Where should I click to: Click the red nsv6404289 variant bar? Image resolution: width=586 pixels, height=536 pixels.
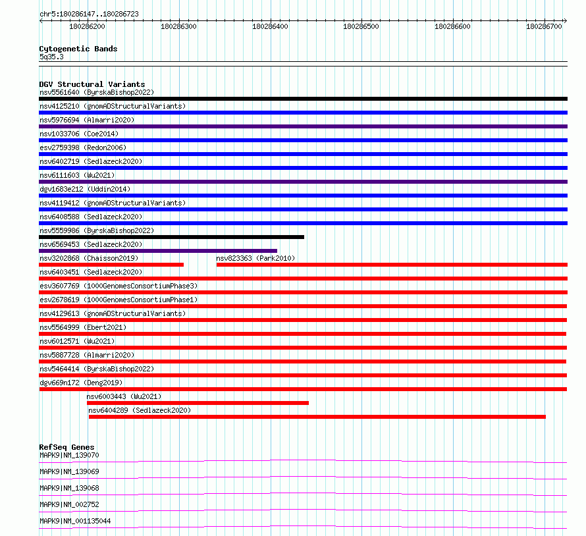click(317, 417)
